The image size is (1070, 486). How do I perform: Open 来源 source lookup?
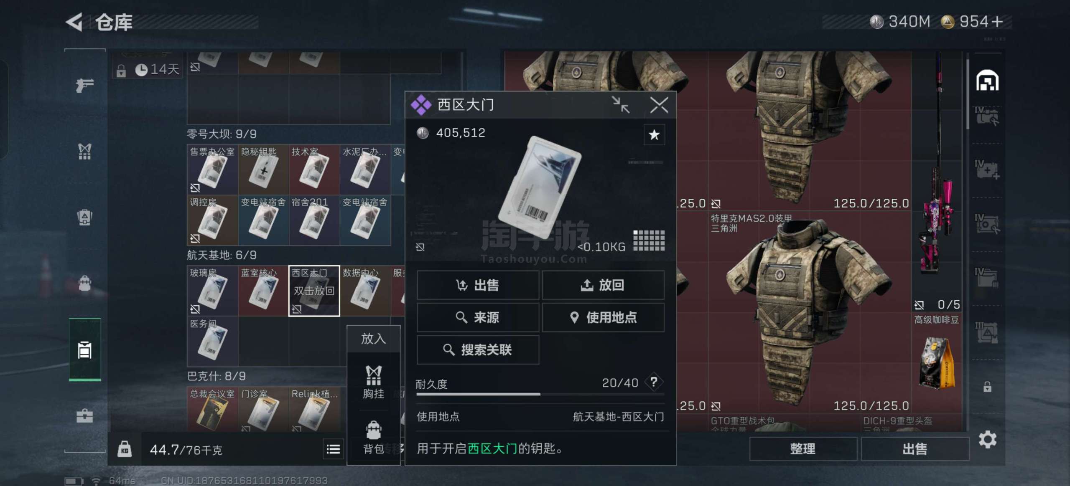tap(478, 317)
